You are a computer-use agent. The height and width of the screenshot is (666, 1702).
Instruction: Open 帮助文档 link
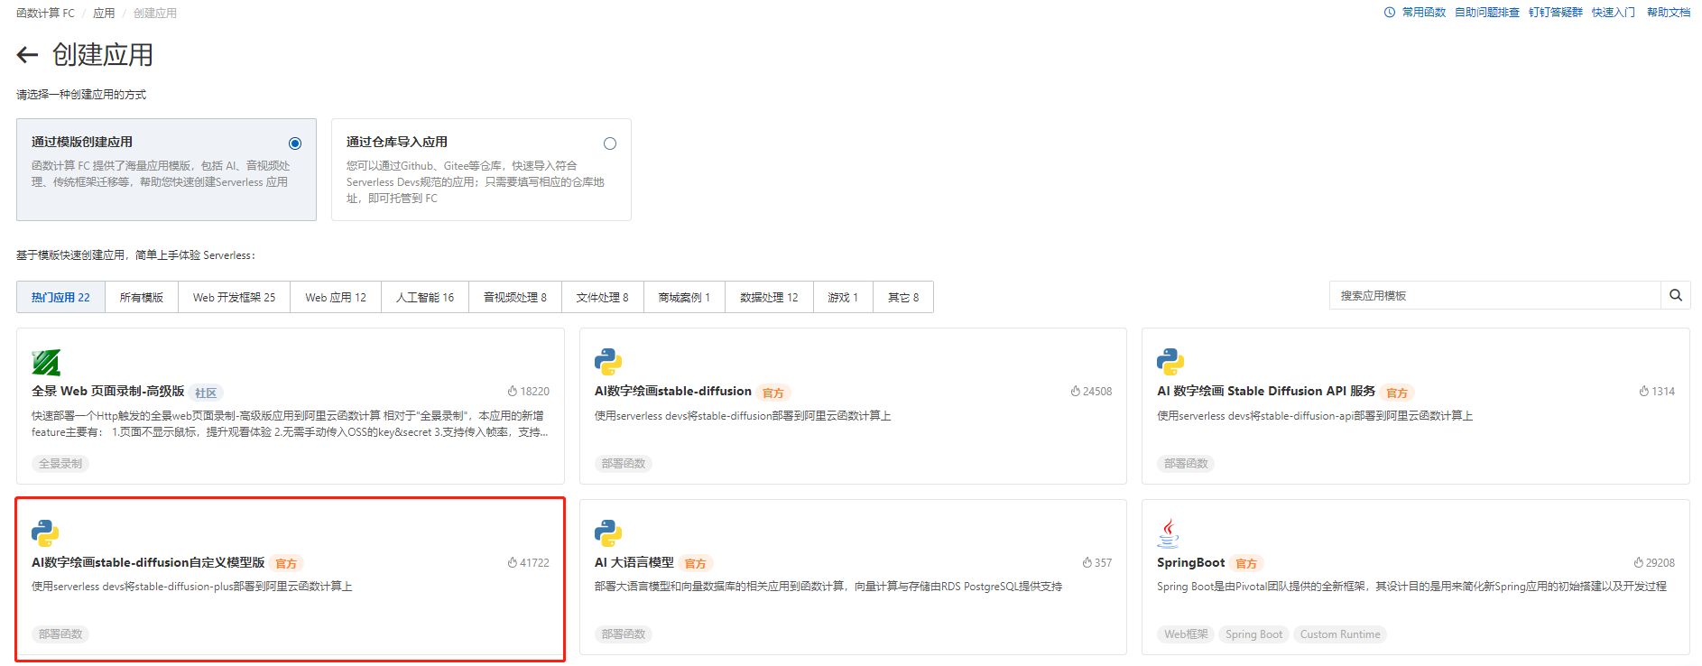pyautogui.click(x=1669, y=13)
